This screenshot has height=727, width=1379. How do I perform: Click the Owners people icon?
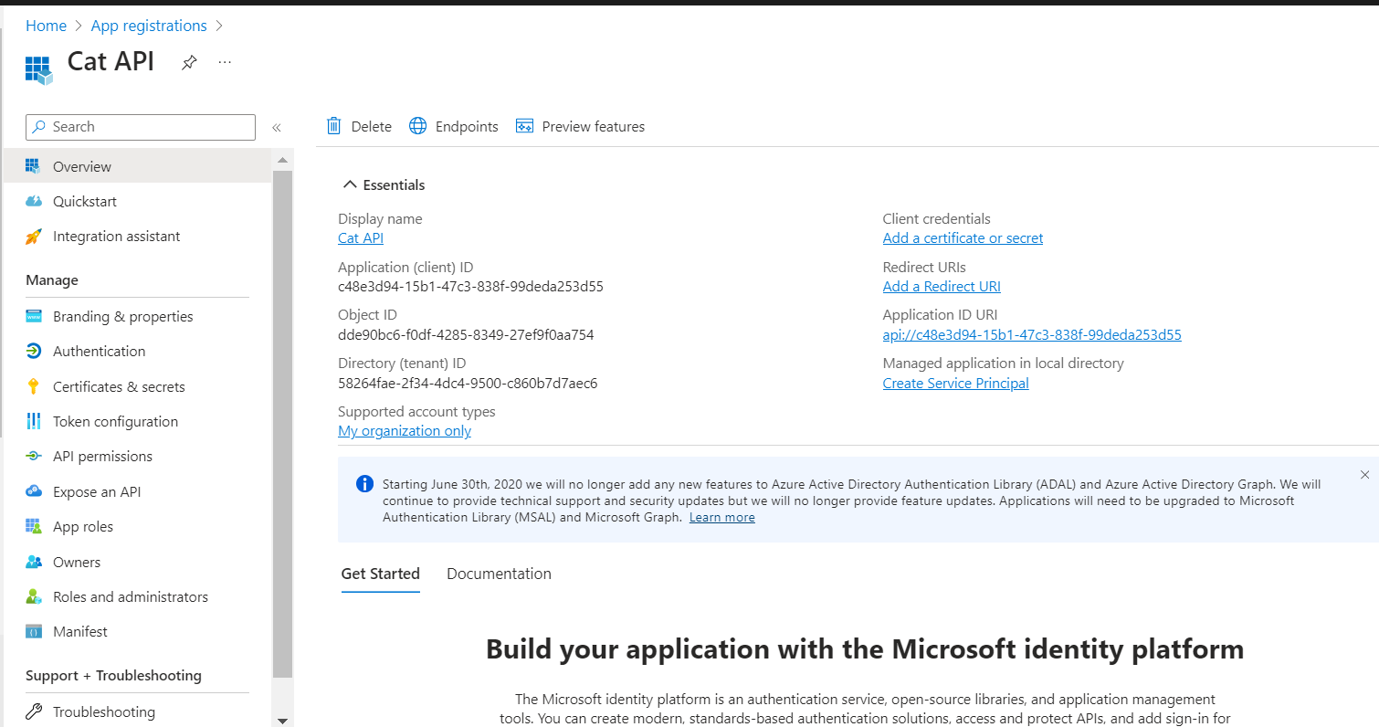34,562
